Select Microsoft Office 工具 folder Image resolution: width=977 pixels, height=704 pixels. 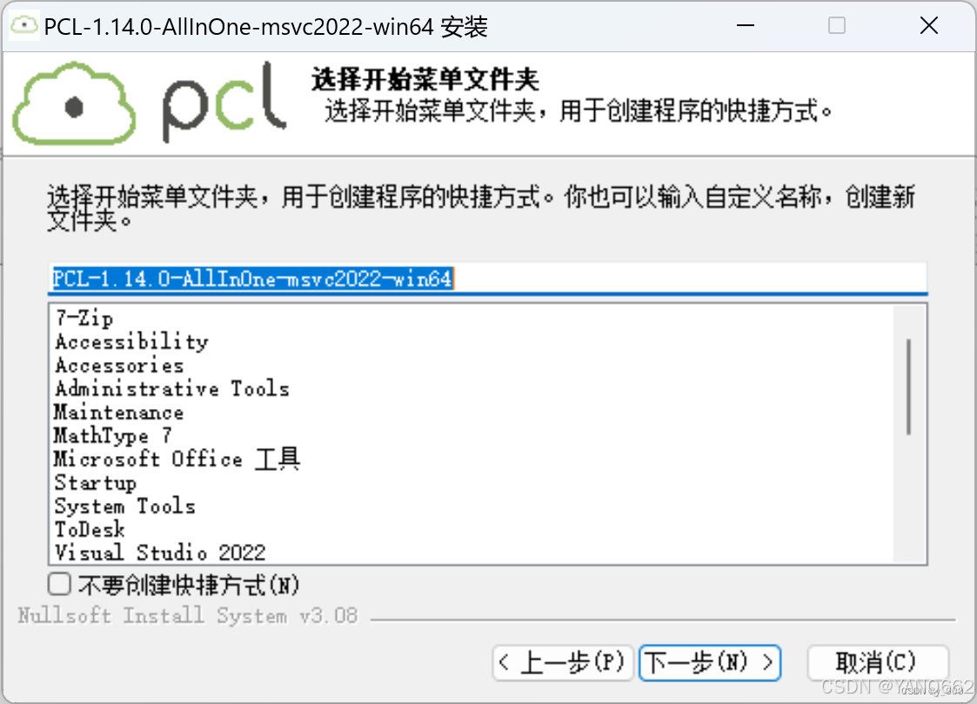click(177, 459)
